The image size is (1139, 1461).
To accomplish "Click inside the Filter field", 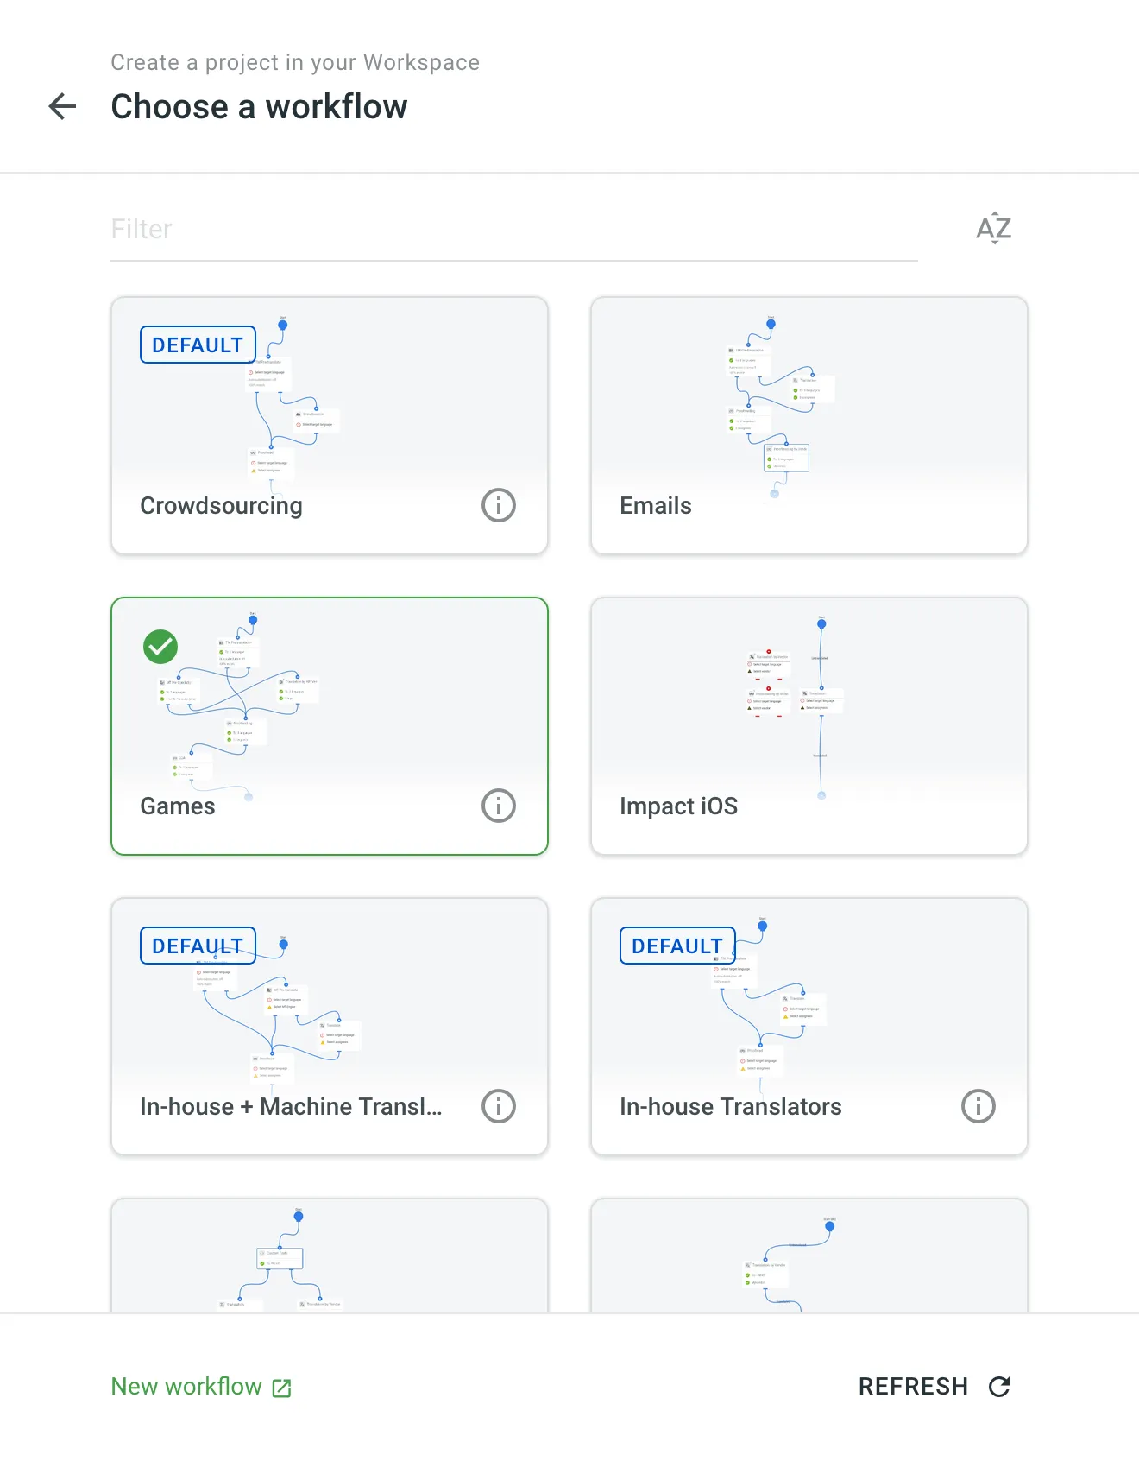I will (345, 229).
